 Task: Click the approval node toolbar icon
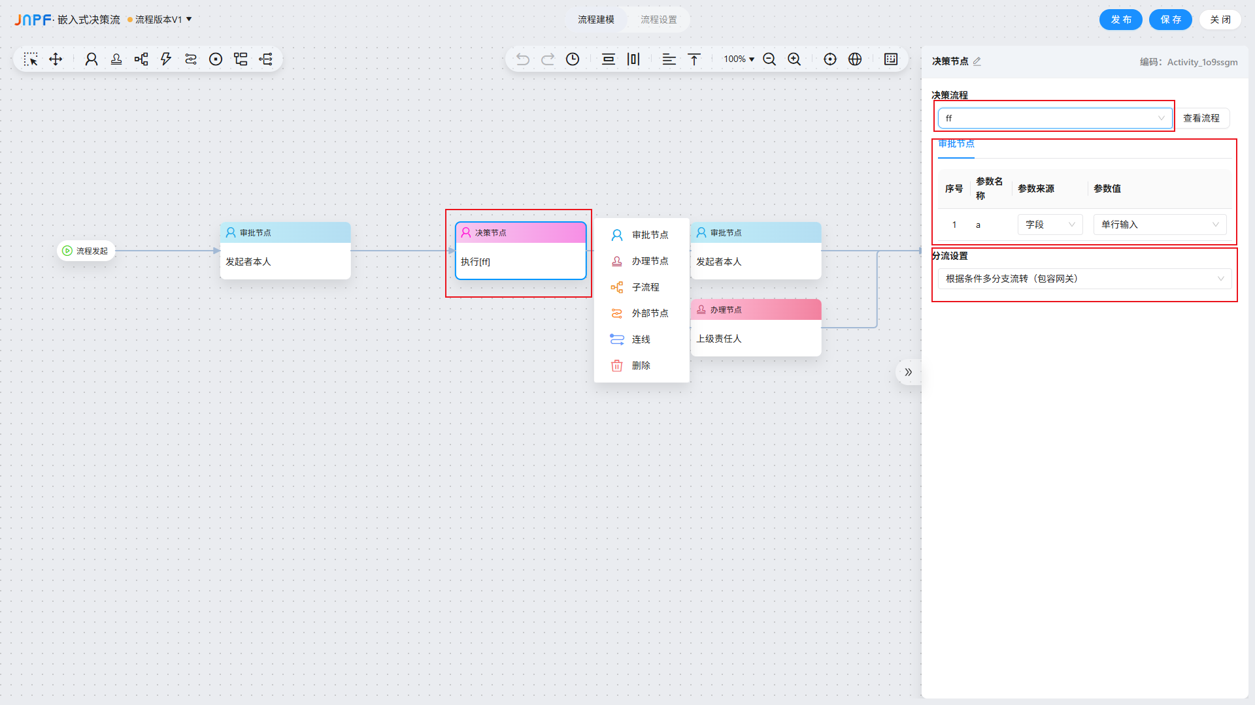click(92, 59)
